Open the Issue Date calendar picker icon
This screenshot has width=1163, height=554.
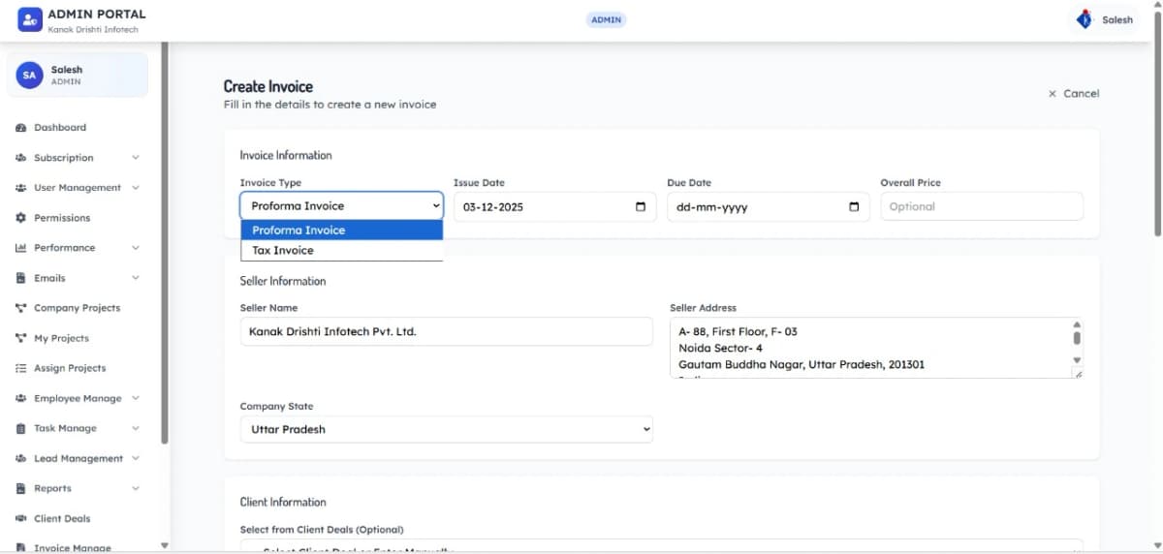[641, 206]
